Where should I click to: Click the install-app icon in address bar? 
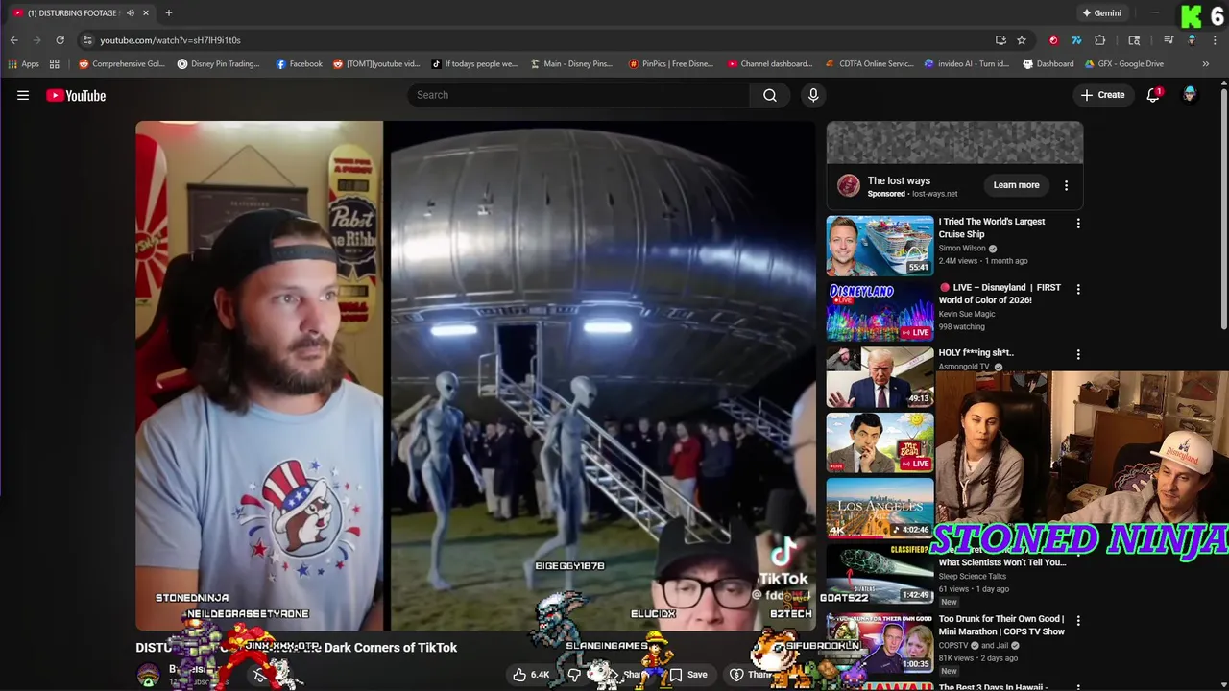pos(1000,40)
